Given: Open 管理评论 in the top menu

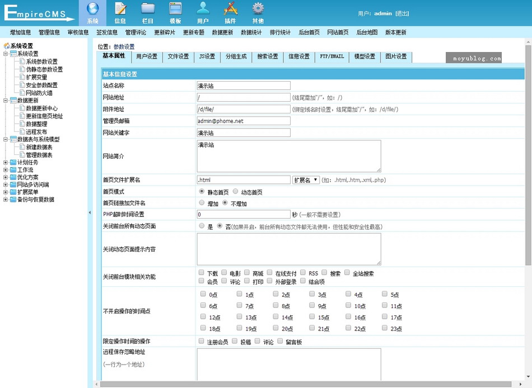Looking at the screenshot, I should click(x=136, y=32).
